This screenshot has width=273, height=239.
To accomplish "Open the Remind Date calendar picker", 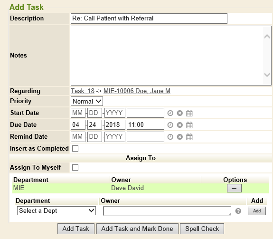I will pyautogui.click(x=189, y=137).
